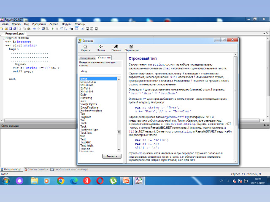Open the Помощь menu

tap(80, 24)
